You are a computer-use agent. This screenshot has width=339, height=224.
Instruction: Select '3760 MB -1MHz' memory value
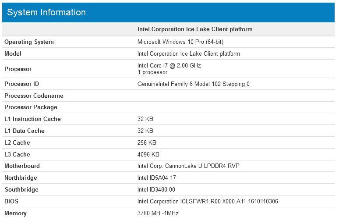(158, 213)
